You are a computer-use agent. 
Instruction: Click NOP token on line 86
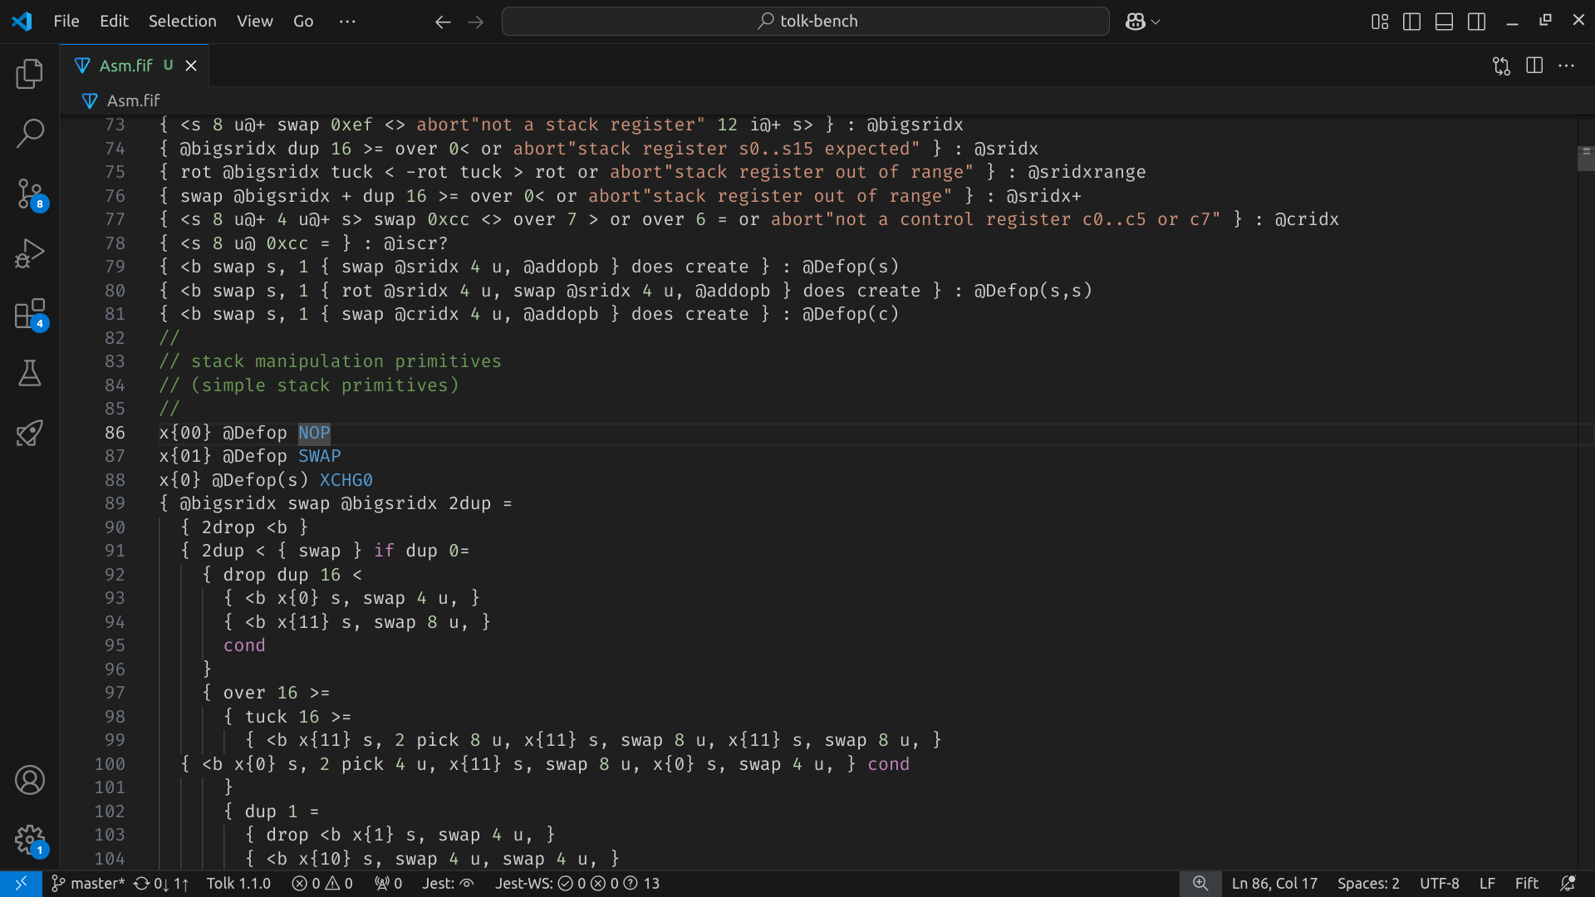314,433
